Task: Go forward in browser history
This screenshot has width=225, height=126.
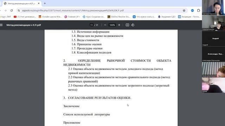Action: [6, 10]
